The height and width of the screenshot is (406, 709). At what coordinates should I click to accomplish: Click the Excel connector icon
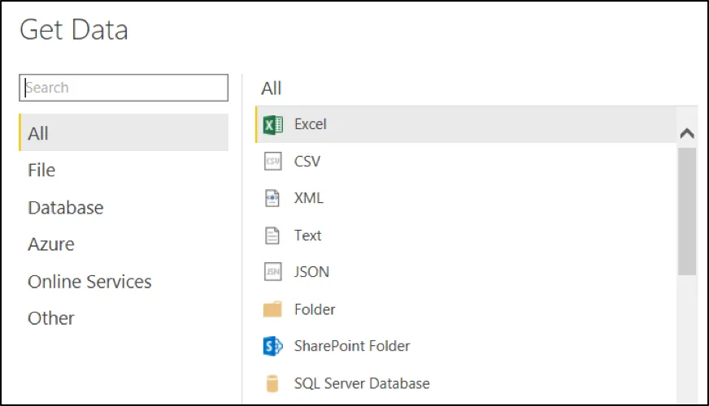click(x=272, y=125)
